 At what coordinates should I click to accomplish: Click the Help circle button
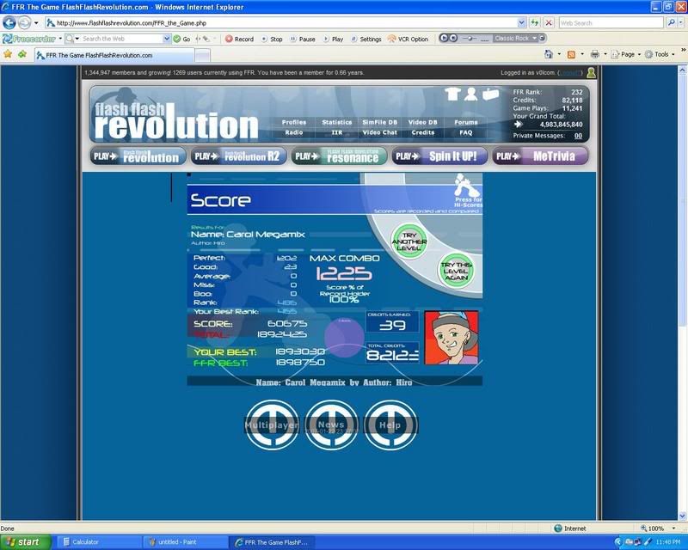[x=390, y=425]
